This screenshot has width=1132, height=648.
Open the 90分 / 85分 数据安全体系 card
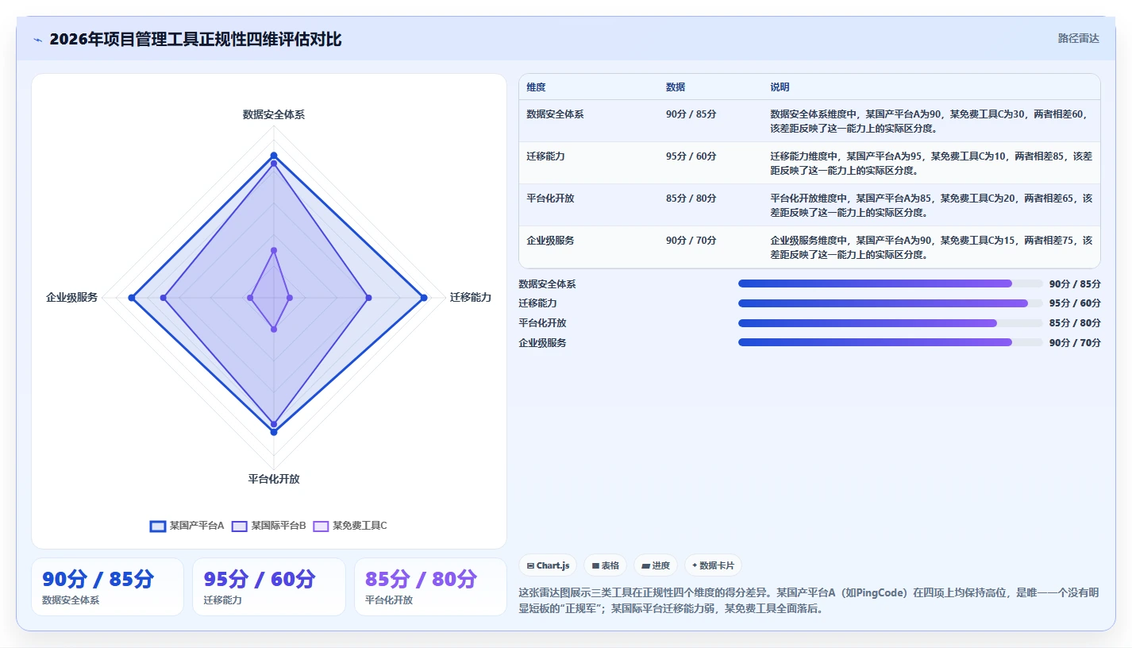pos(107,587)
